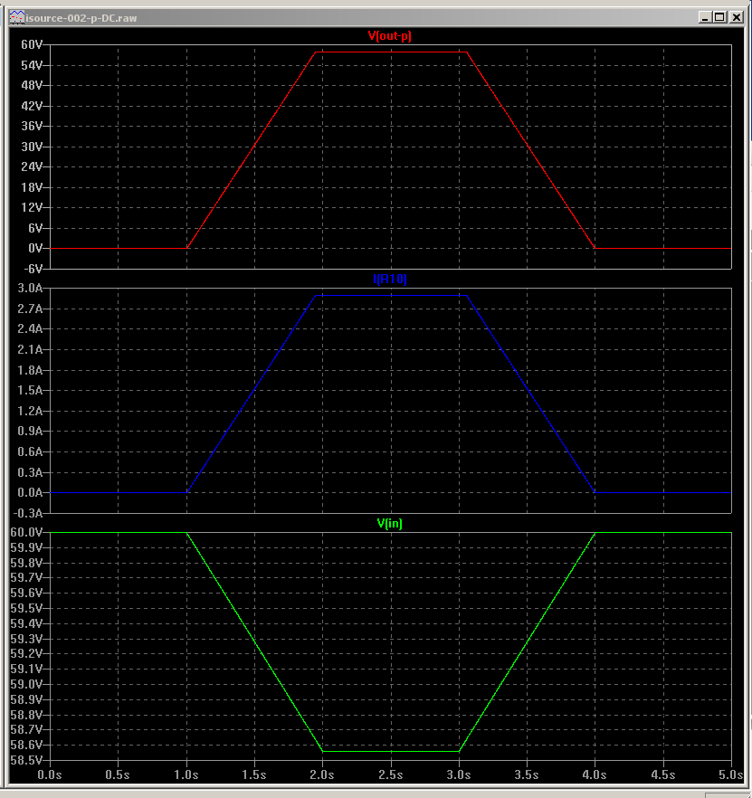
Task: Maximize the isource-002-p-DC.raw plot window
Action: 720,17
